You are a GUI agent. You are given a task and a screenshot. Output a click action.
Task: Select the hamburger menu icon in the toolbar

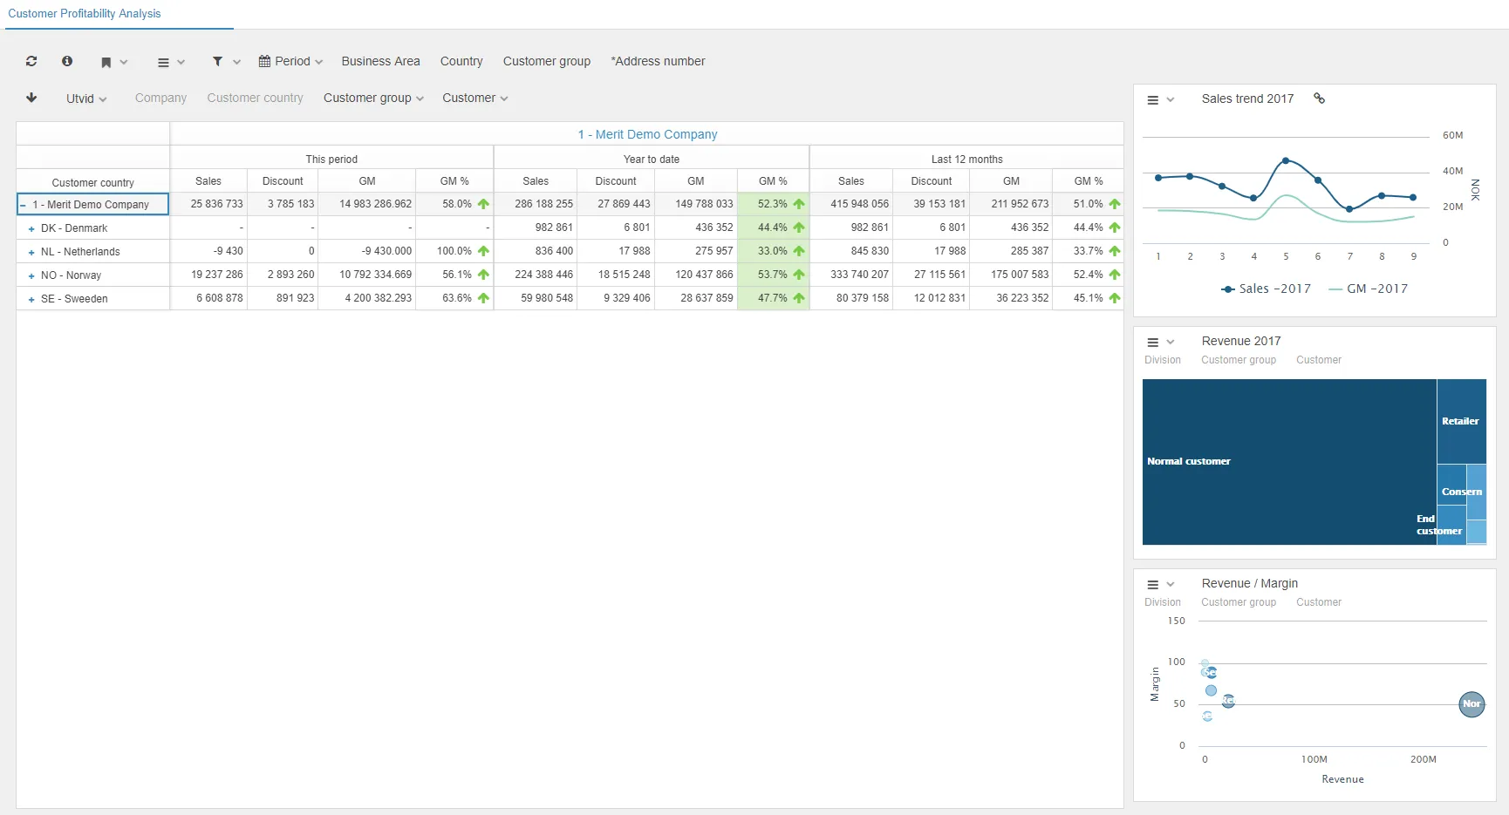click(164, 62)
